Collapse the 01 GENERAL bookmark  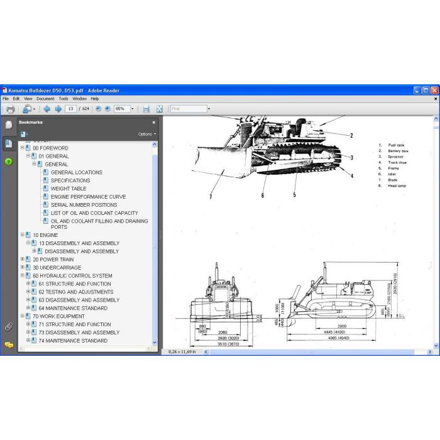coord(28,156)
